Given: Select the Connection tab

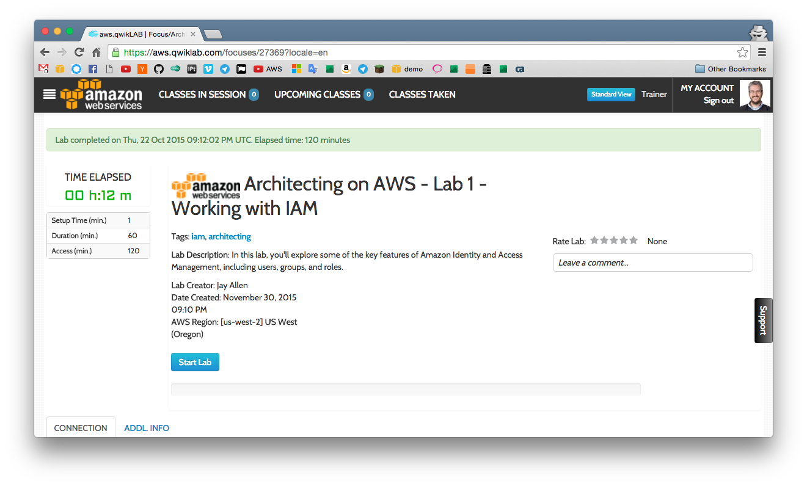Looking at the screenshot, I should (x=81, y=428).
